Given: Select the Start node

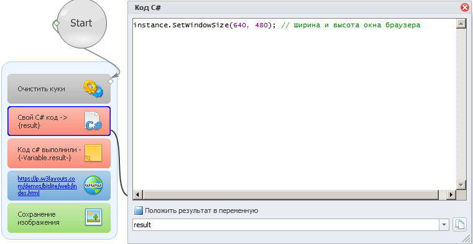Looking at the screenshot, I should point(81,23).
